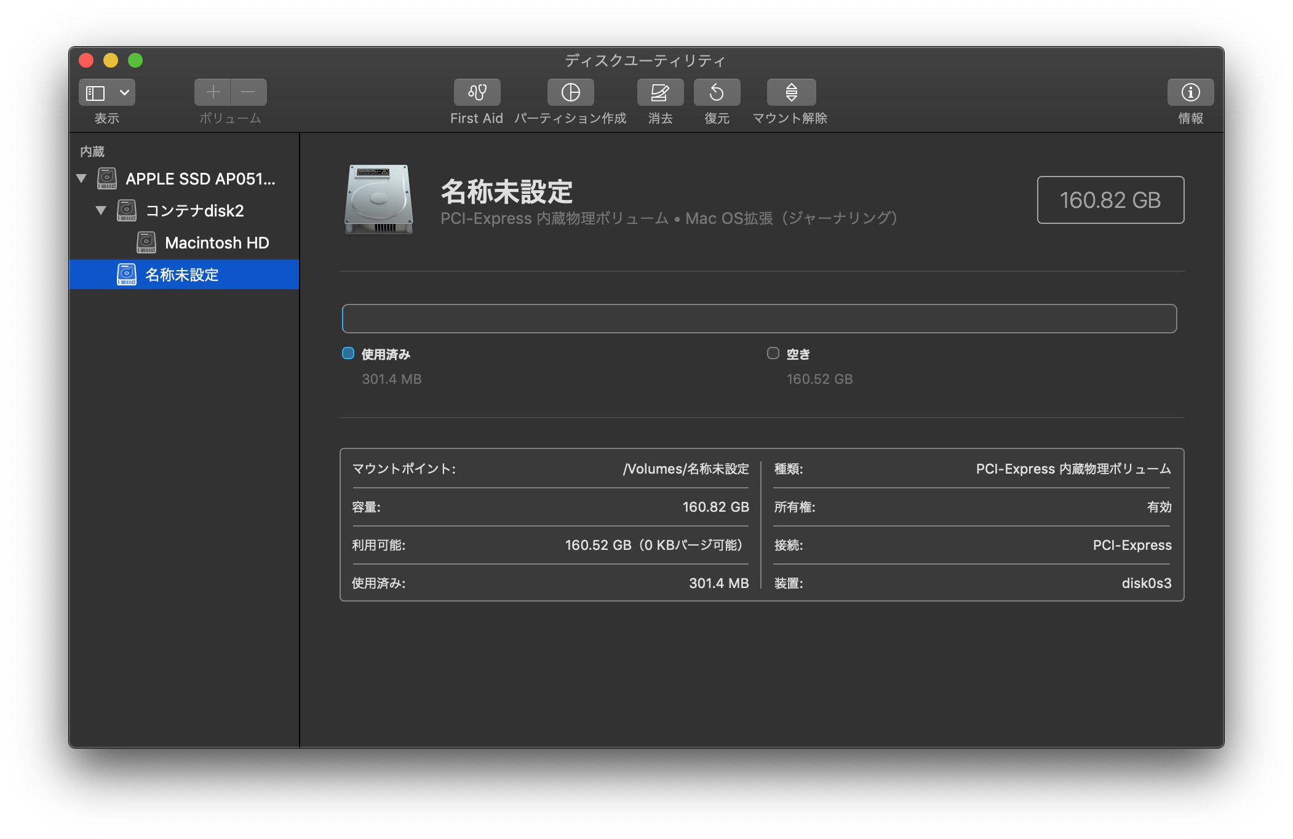Screen dimensions: 1293x839
Task: Select the APPLE SSD AP051 disk
Action: pos(200,179)
